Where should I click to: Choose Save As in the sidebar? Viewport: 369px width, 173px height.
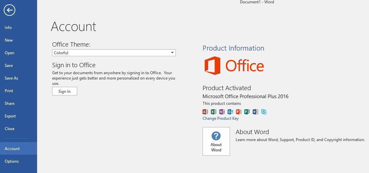(x=18, y=78)
